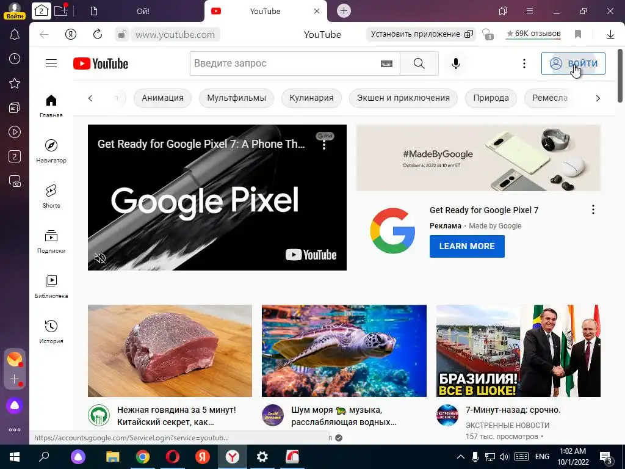Open taskbar volume control

504,457
